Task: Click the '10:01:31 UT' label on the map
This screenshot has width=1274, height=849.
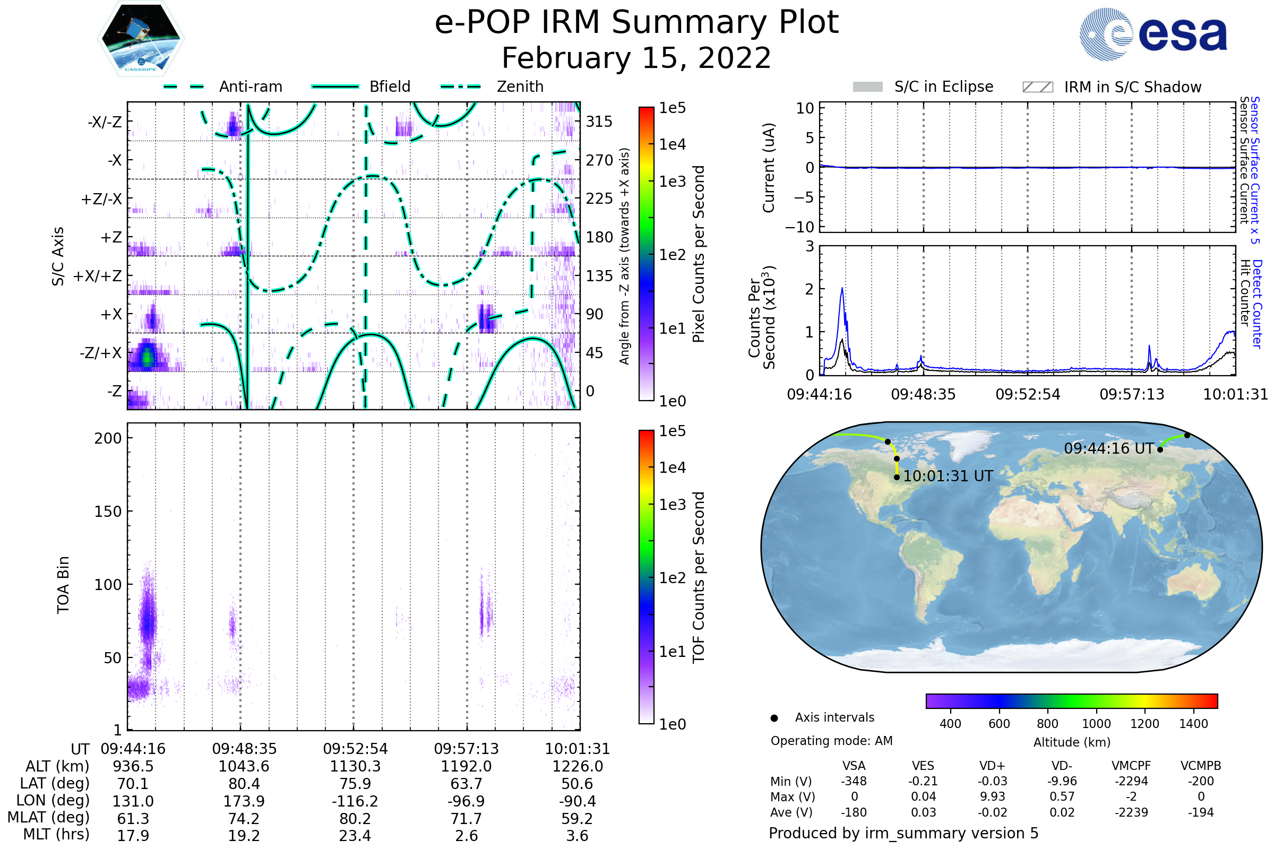Action: pyautogui.click(x=948, y=476)
